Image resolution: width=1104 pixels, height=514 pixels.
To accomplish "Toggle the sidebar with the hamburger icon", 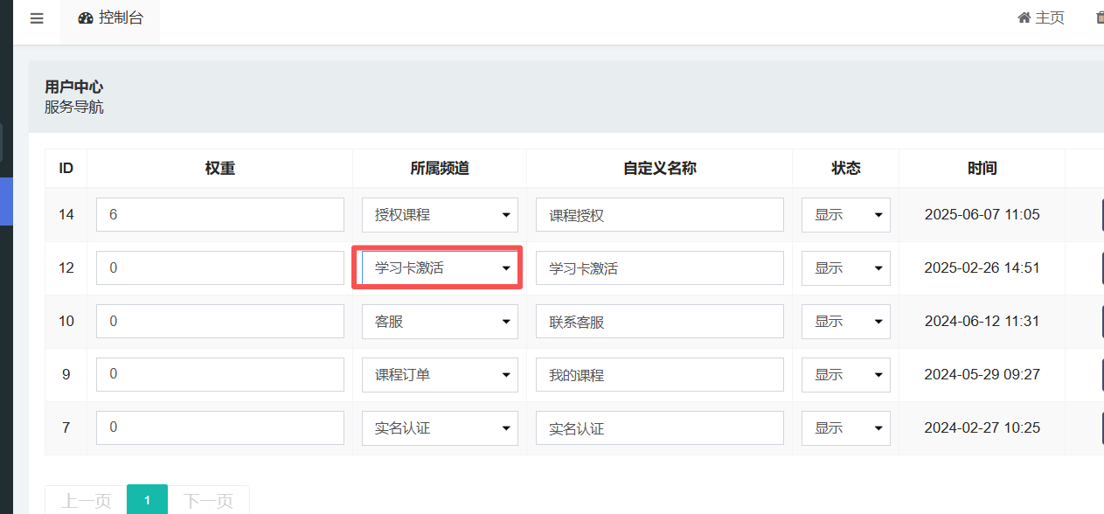I will pos(37,18).
